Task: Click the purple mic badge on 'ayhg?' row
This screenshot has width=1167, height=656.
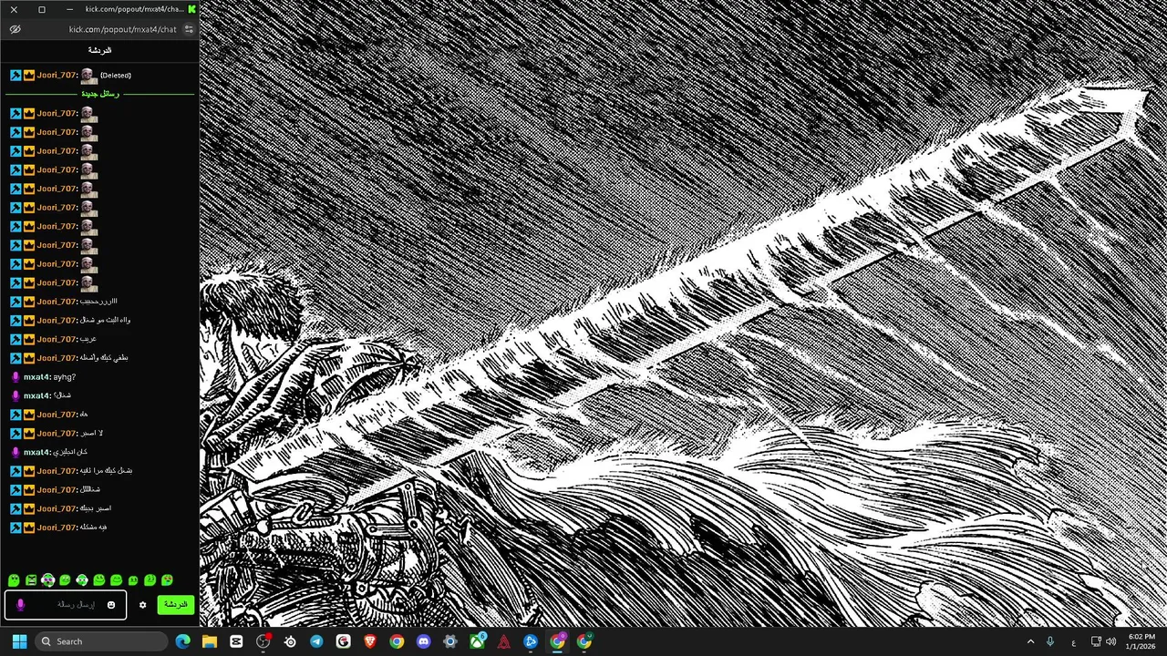Action: 15,377
